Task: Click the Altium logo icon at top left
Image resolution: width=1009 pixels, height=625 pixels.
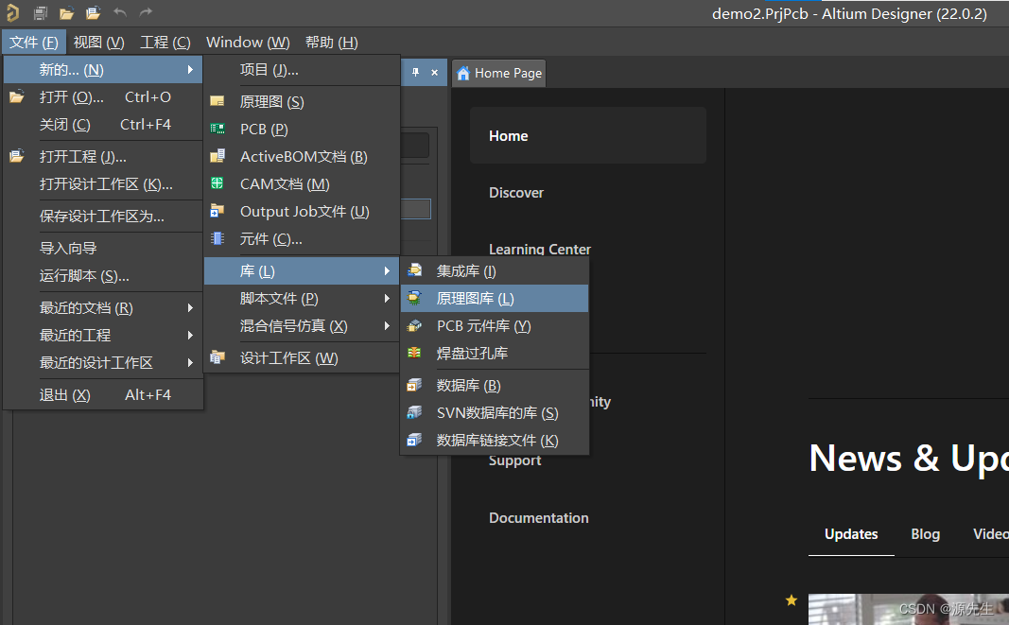Action: point(12,13)
